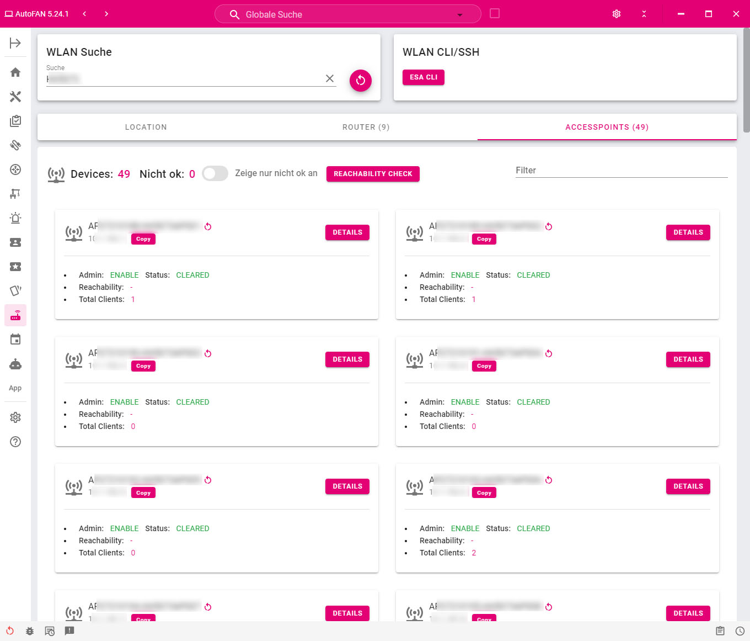
Task: Open the alarm siren sidebar icon
Action: click(x=15, y=218)
